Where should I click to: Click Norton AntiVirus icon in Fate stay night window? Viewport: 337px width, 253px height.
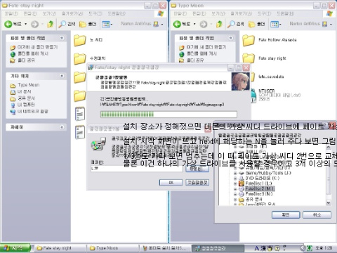pyautogui.click(x=156, y=24)
